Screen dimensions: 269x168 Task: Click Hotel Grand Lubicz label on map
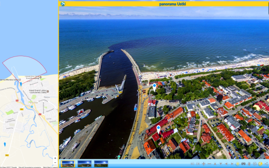[38, 91]
